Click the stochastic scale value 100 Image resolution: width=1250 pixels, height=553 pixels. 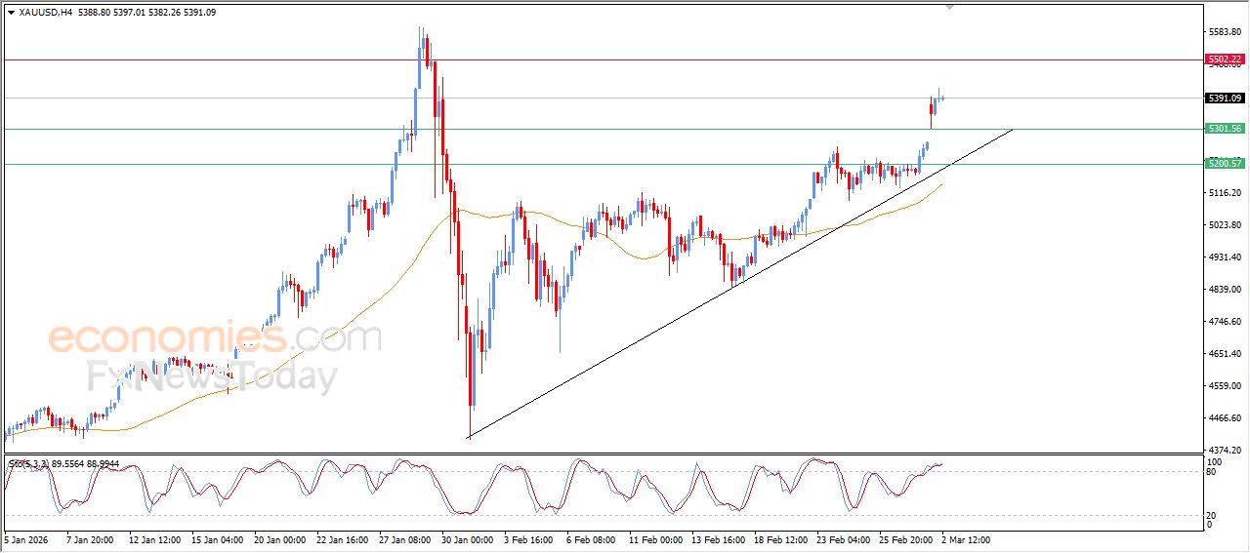[x=1215, y=461]
